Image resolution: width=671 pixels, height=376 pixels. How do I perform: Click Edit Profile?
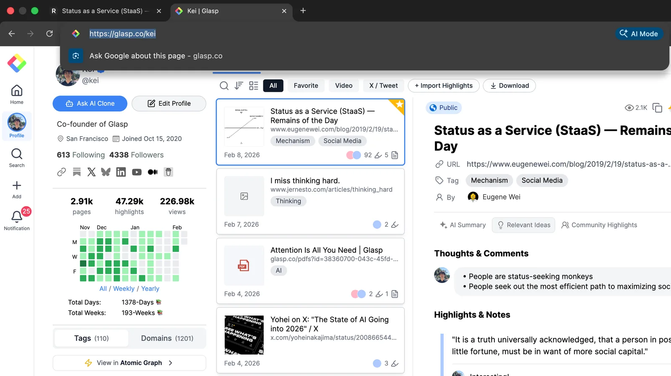click(x=169, y=104)
